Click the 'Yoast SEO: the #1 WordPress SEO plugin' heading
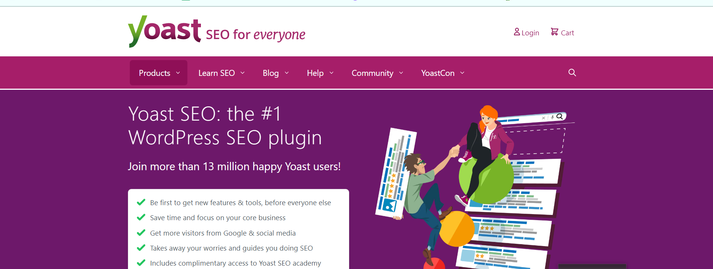 225,125
